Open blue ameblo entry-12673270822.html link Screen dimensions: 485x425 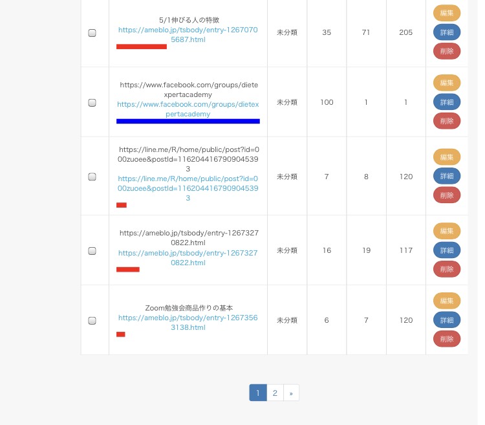188,257
